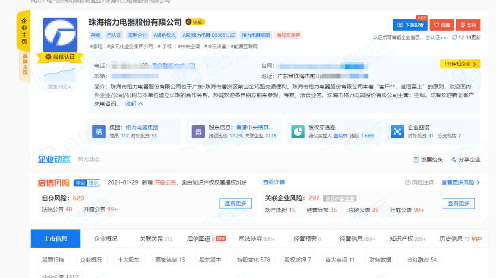Open the 股权穿透图 pie chart icon

[298, 131]
